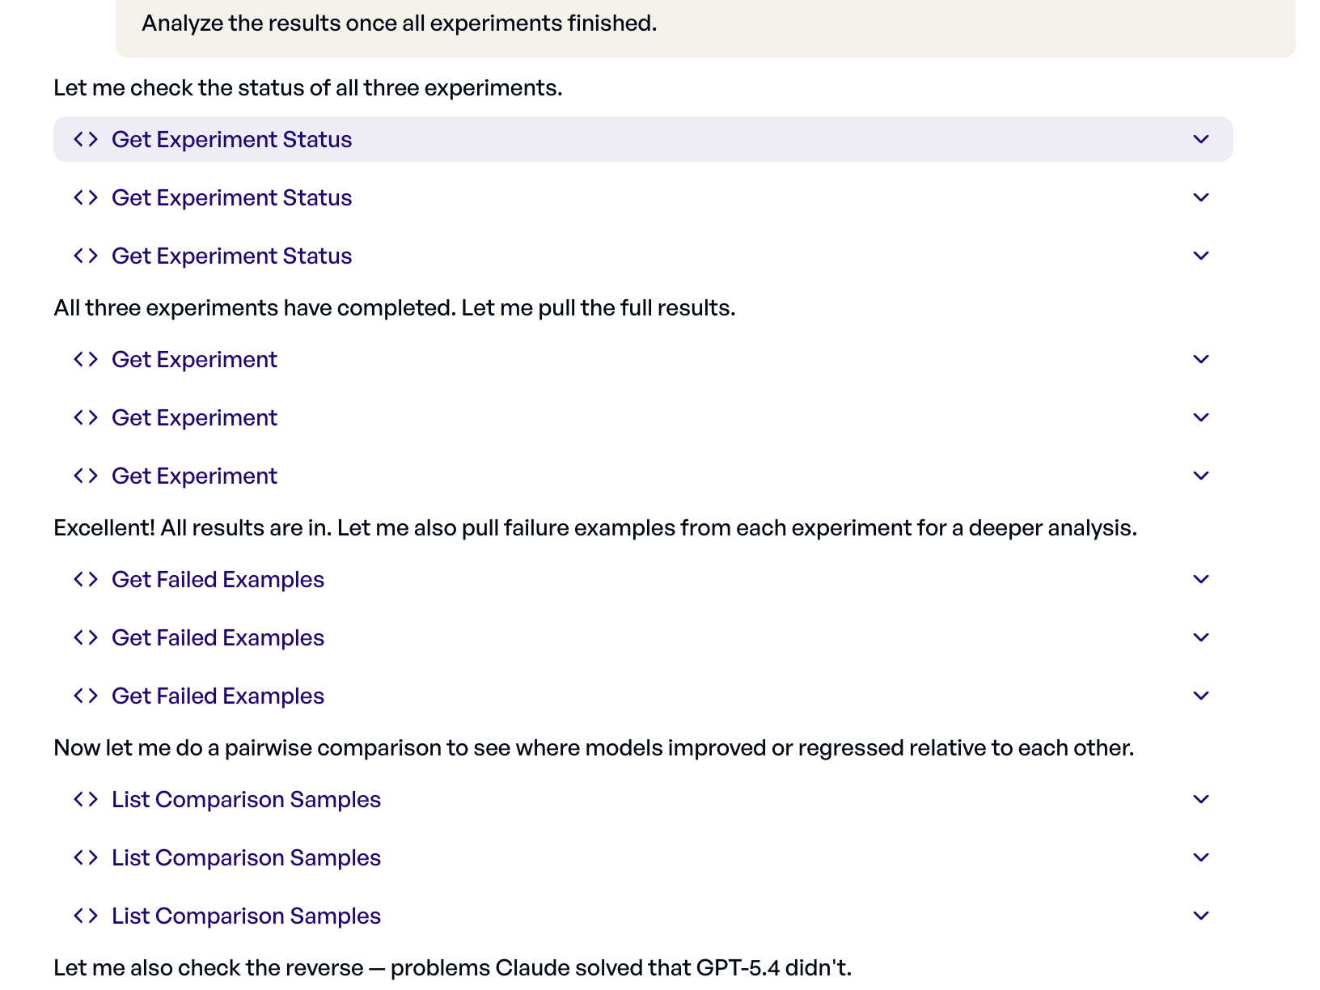Expand the last List Comparison Samples entry
Viewport: 1320px width, 990px height.
[1200, 916]
